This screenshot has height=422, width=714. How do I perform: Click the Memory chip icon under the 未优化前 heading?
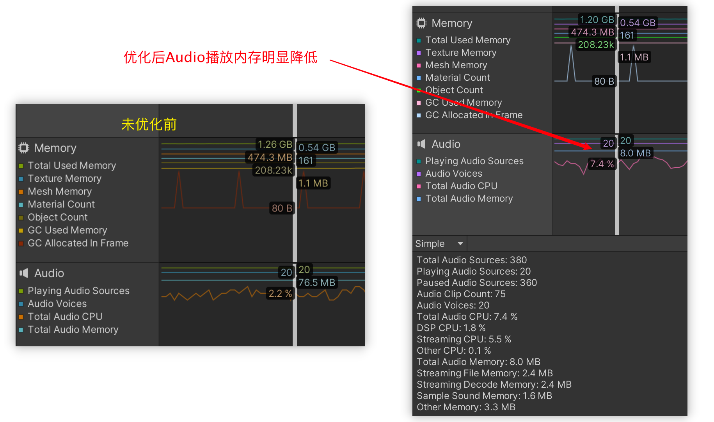point(24,148)
